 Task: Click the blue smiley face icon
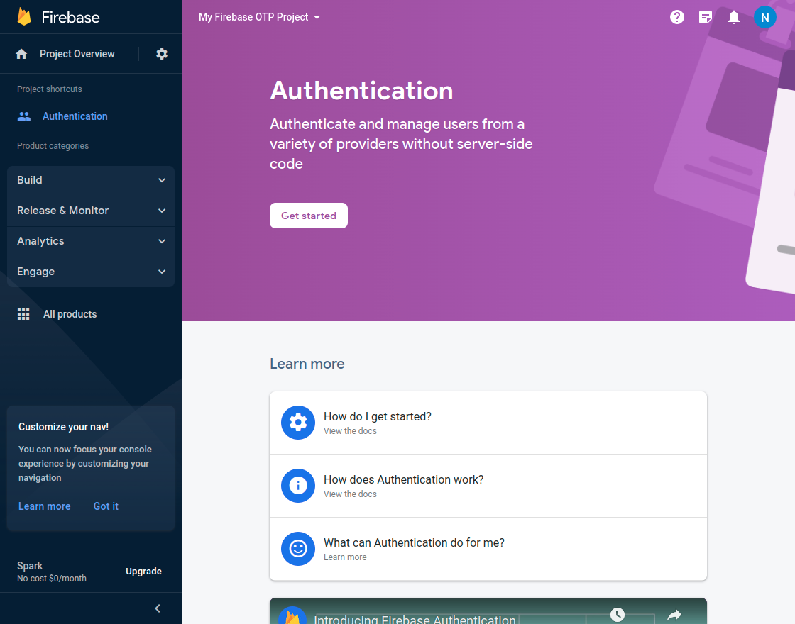tap(298, 549)
